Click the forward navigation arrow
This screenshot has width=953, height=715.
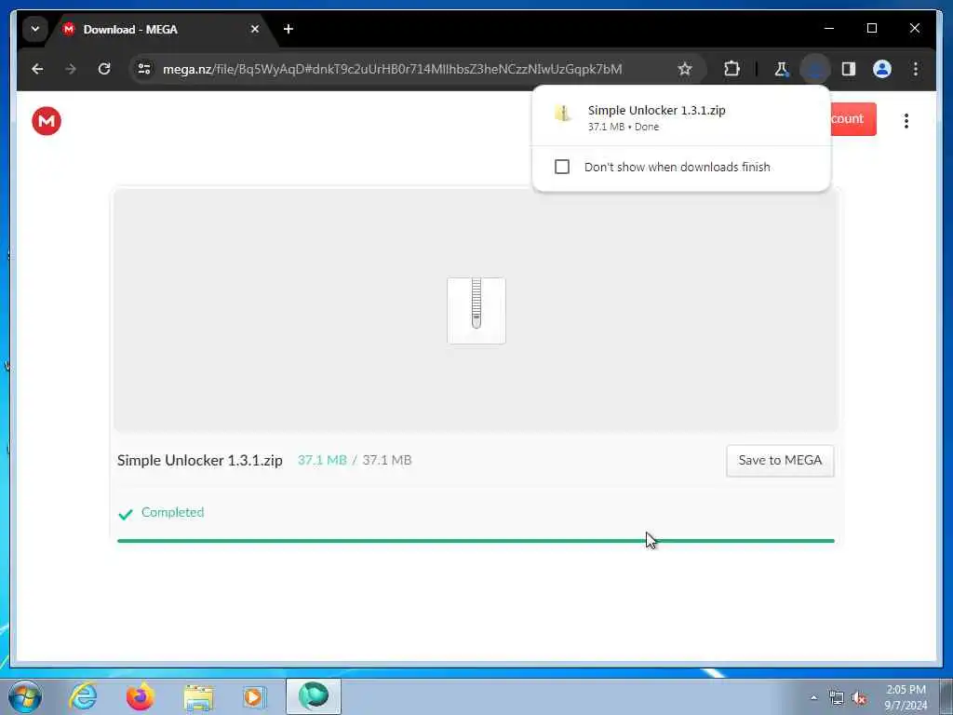[x=71, y=69]
